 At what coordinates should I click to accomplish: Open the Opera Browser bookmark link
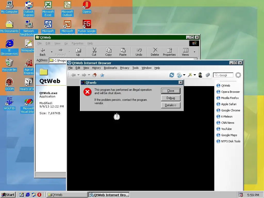click(228, 92)
